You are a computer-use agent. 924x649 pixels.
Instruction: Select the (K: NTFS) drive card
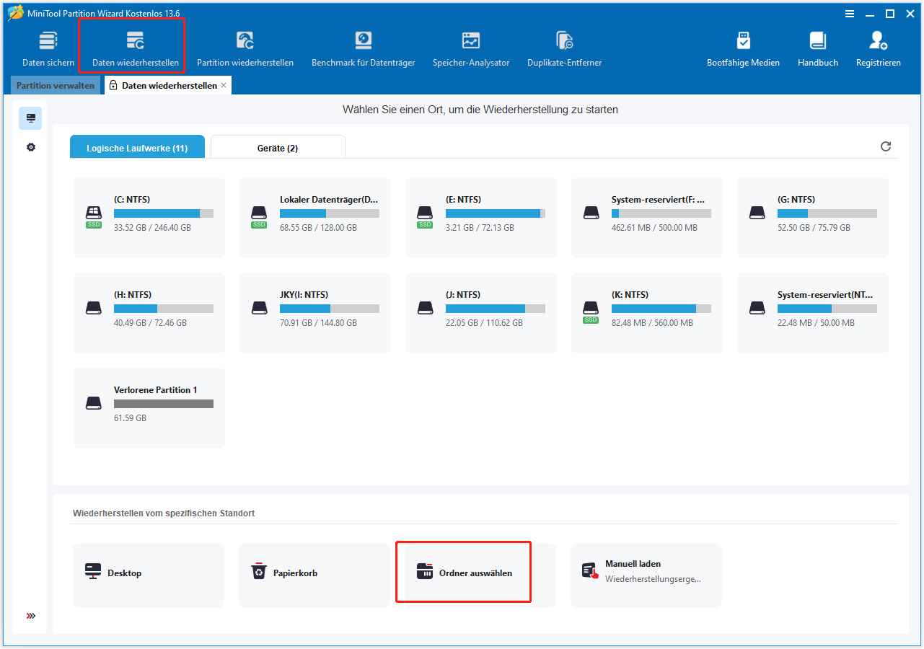[647, 313]
